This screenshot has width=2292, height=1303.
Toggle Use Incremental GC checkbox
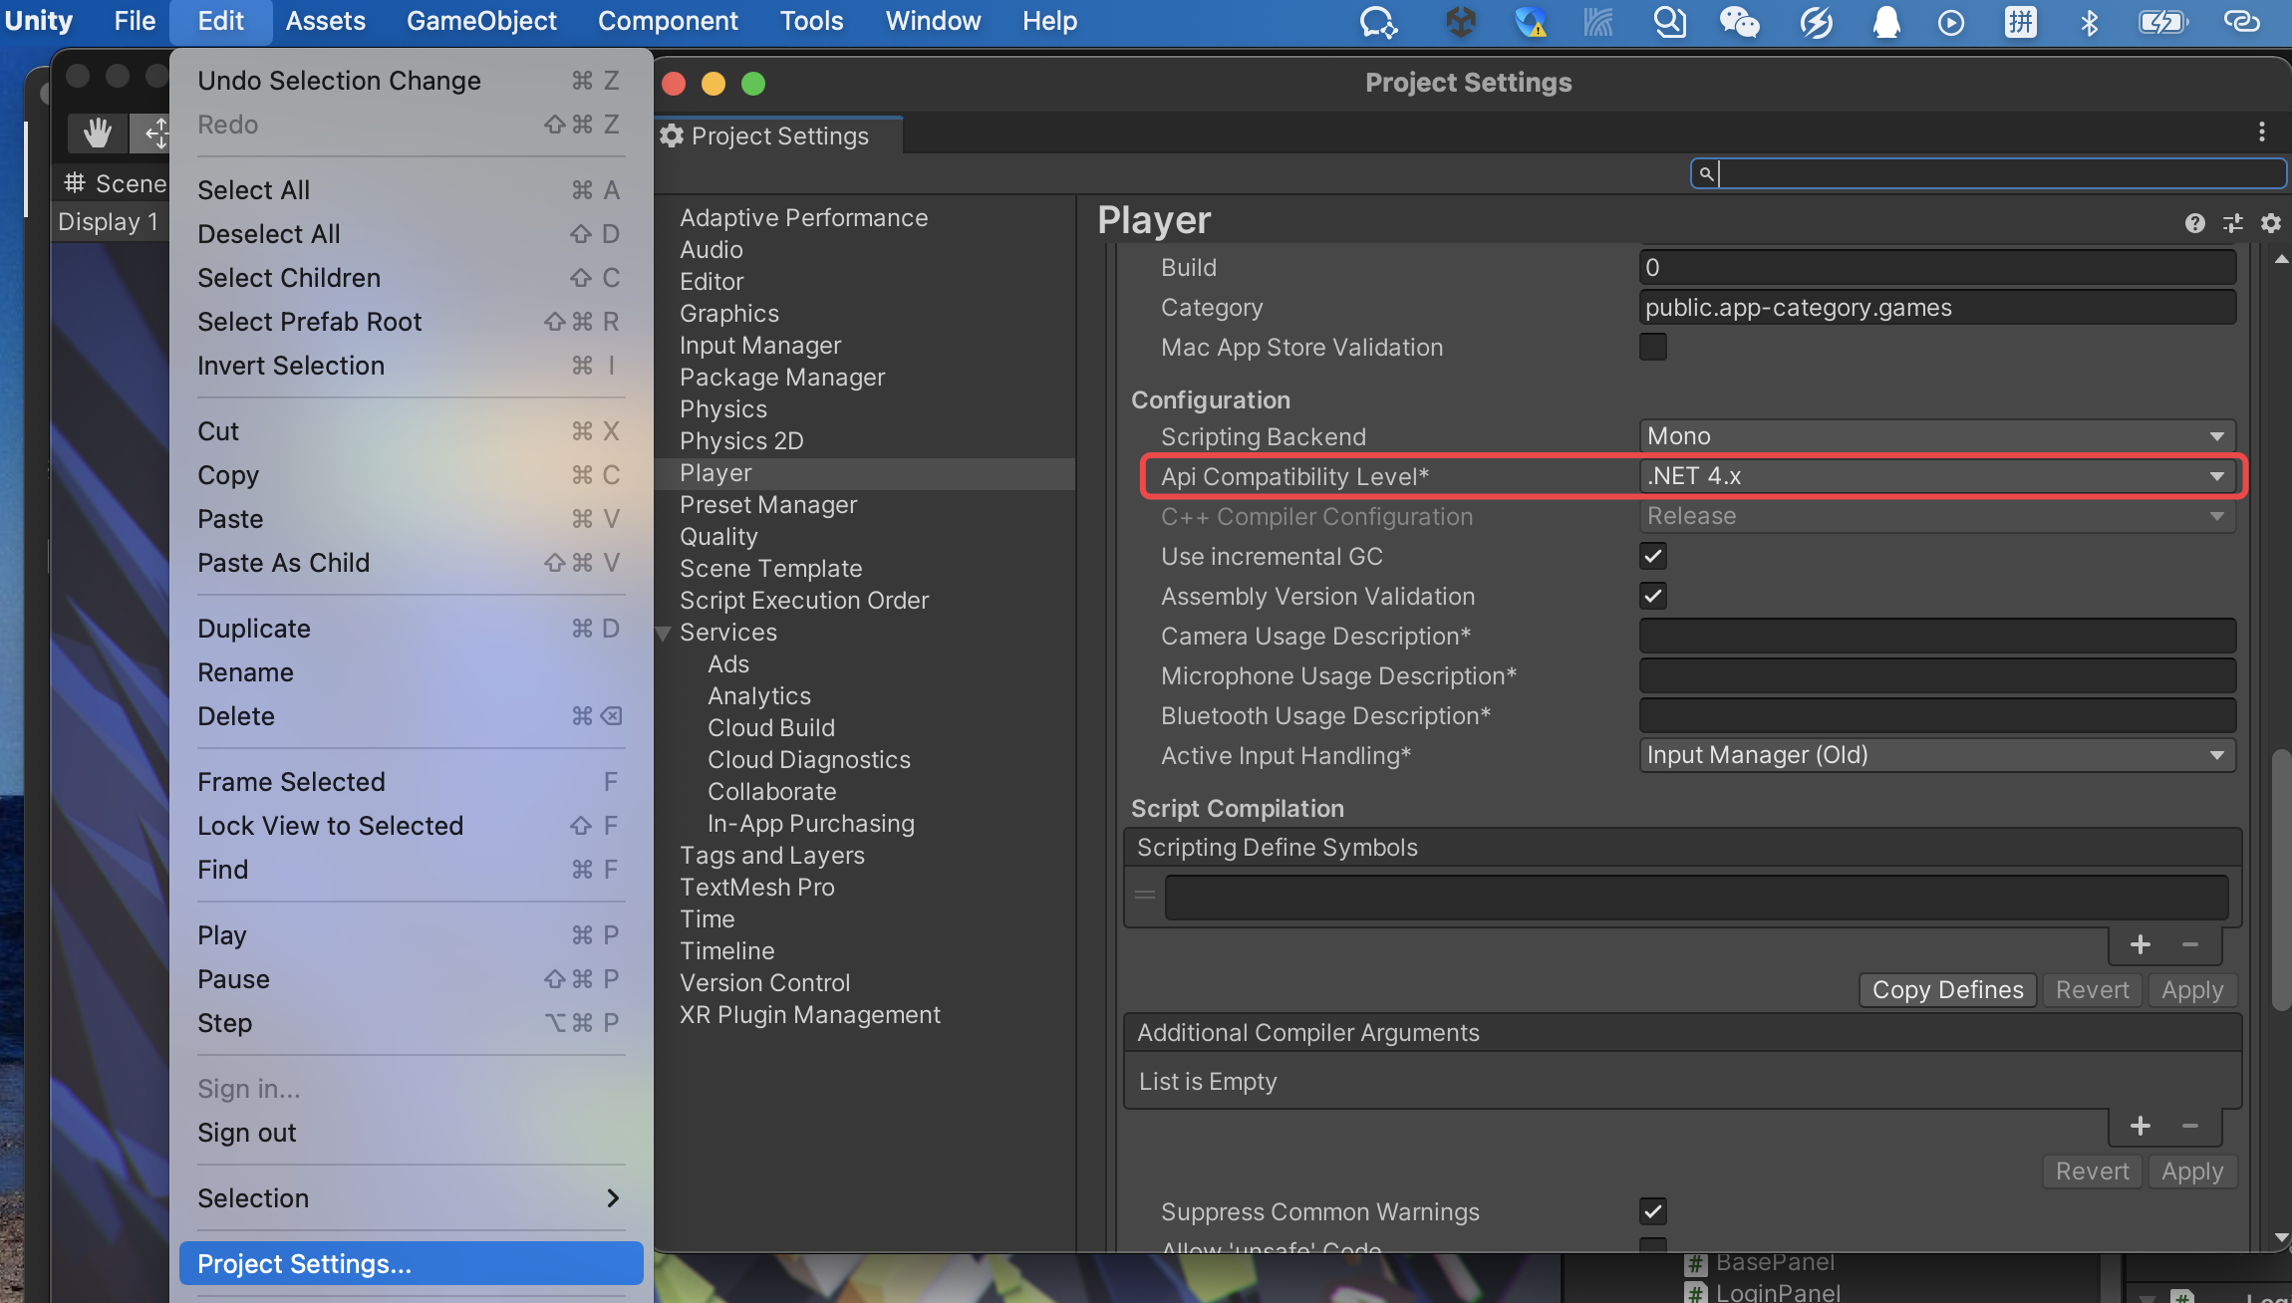(1653, 556)
